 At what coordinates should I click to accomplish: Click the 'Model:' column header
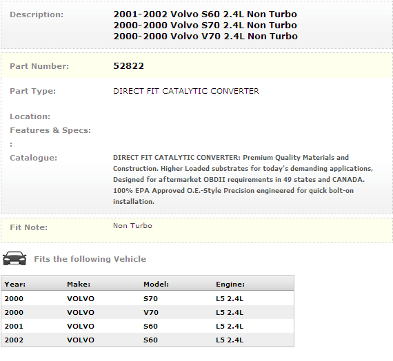156,284
